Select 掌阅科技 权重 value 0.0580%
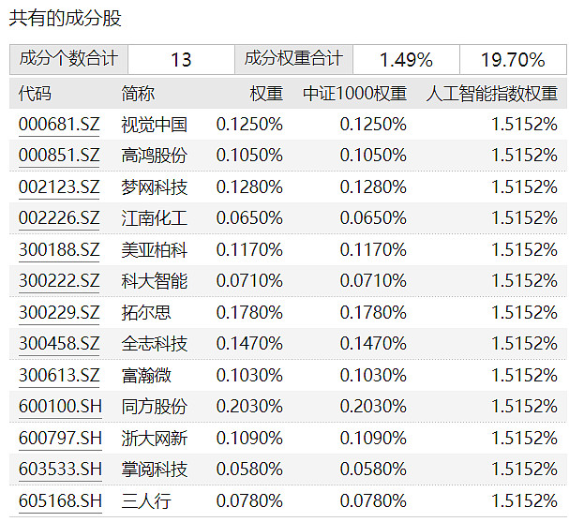The height and width of the screenshot is (522, 569). click(249, 470)
